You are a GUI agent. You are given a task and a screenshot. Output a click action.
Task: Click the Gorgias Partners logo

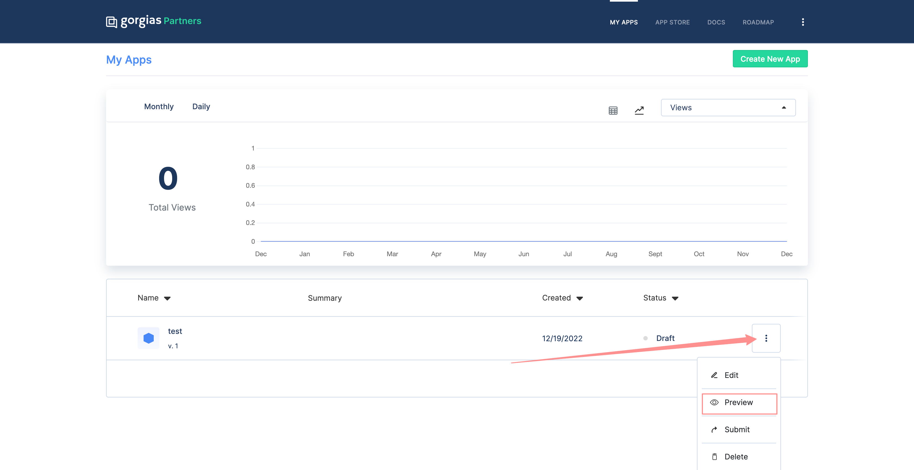tap(153, 22)
